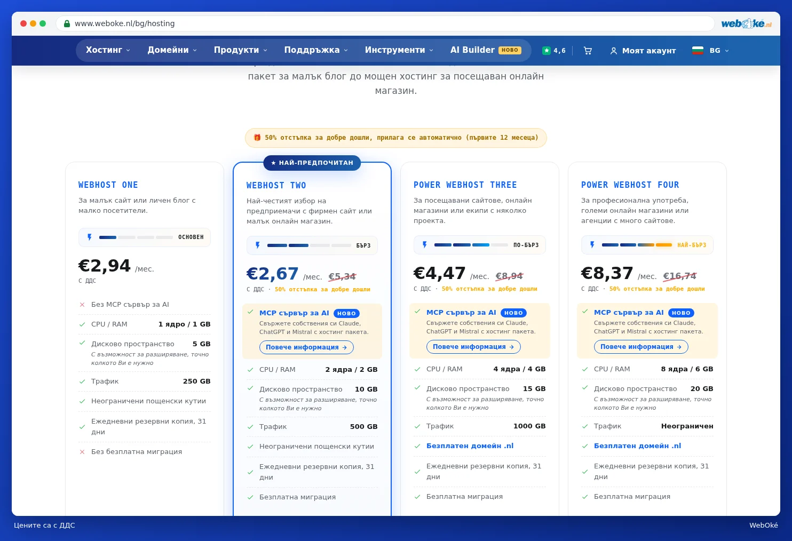Click the checkmark beside Webhost Two 'Безплатна миграция'

coord(250,497)
